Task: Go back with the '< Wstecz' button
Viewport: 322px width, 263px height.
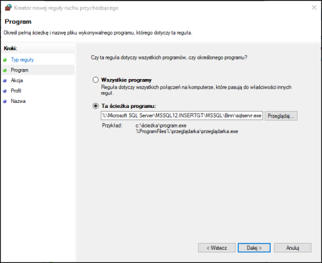Action: [x=217, y=248]
